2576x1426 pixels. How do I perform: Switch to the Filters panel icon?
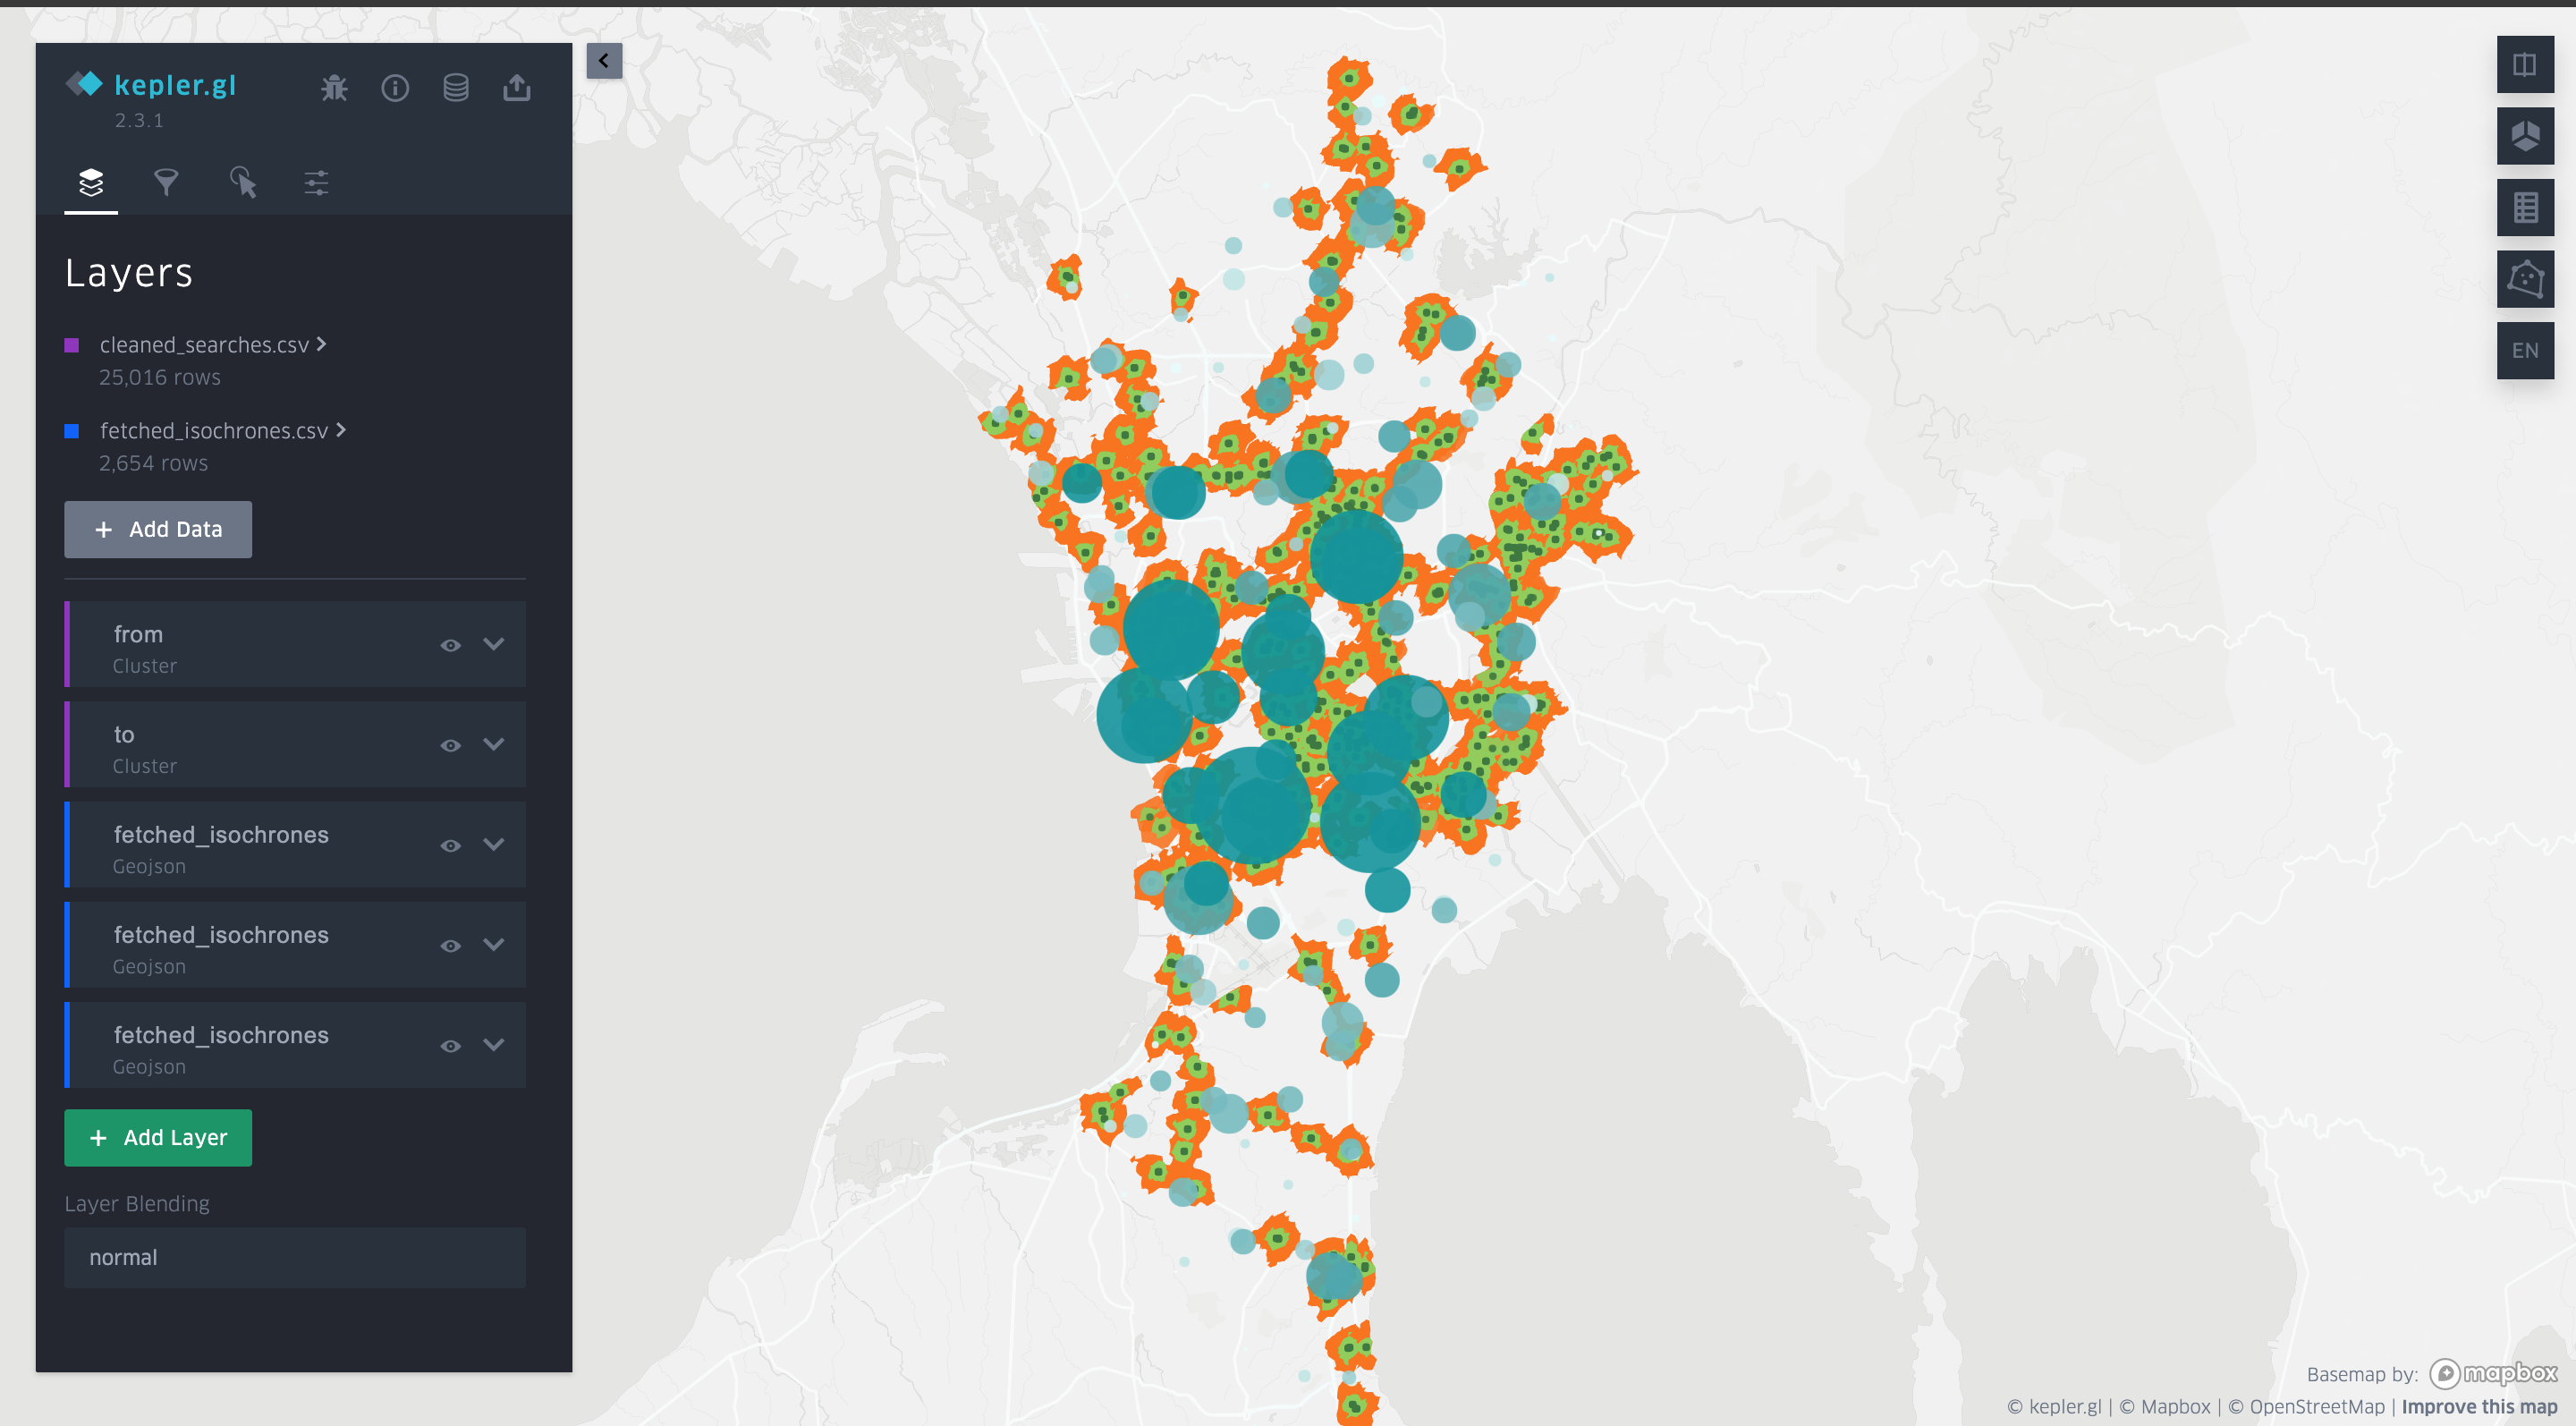pyautogui.click(x=166, y=183)
